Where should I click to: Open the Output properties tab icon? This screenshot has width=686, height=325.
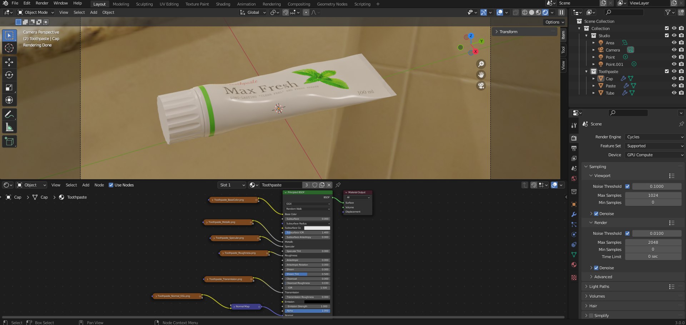tap(574, 148)
